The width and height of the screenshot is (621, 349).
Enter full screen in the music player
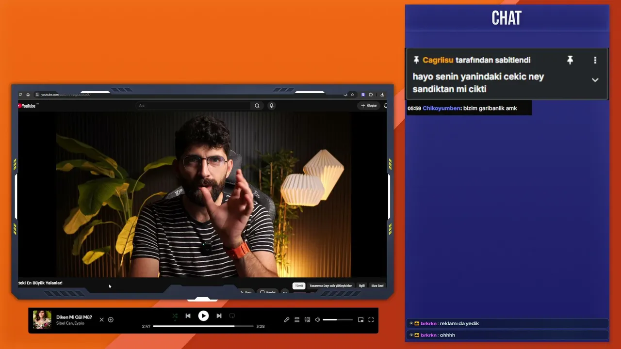[371, 320]
